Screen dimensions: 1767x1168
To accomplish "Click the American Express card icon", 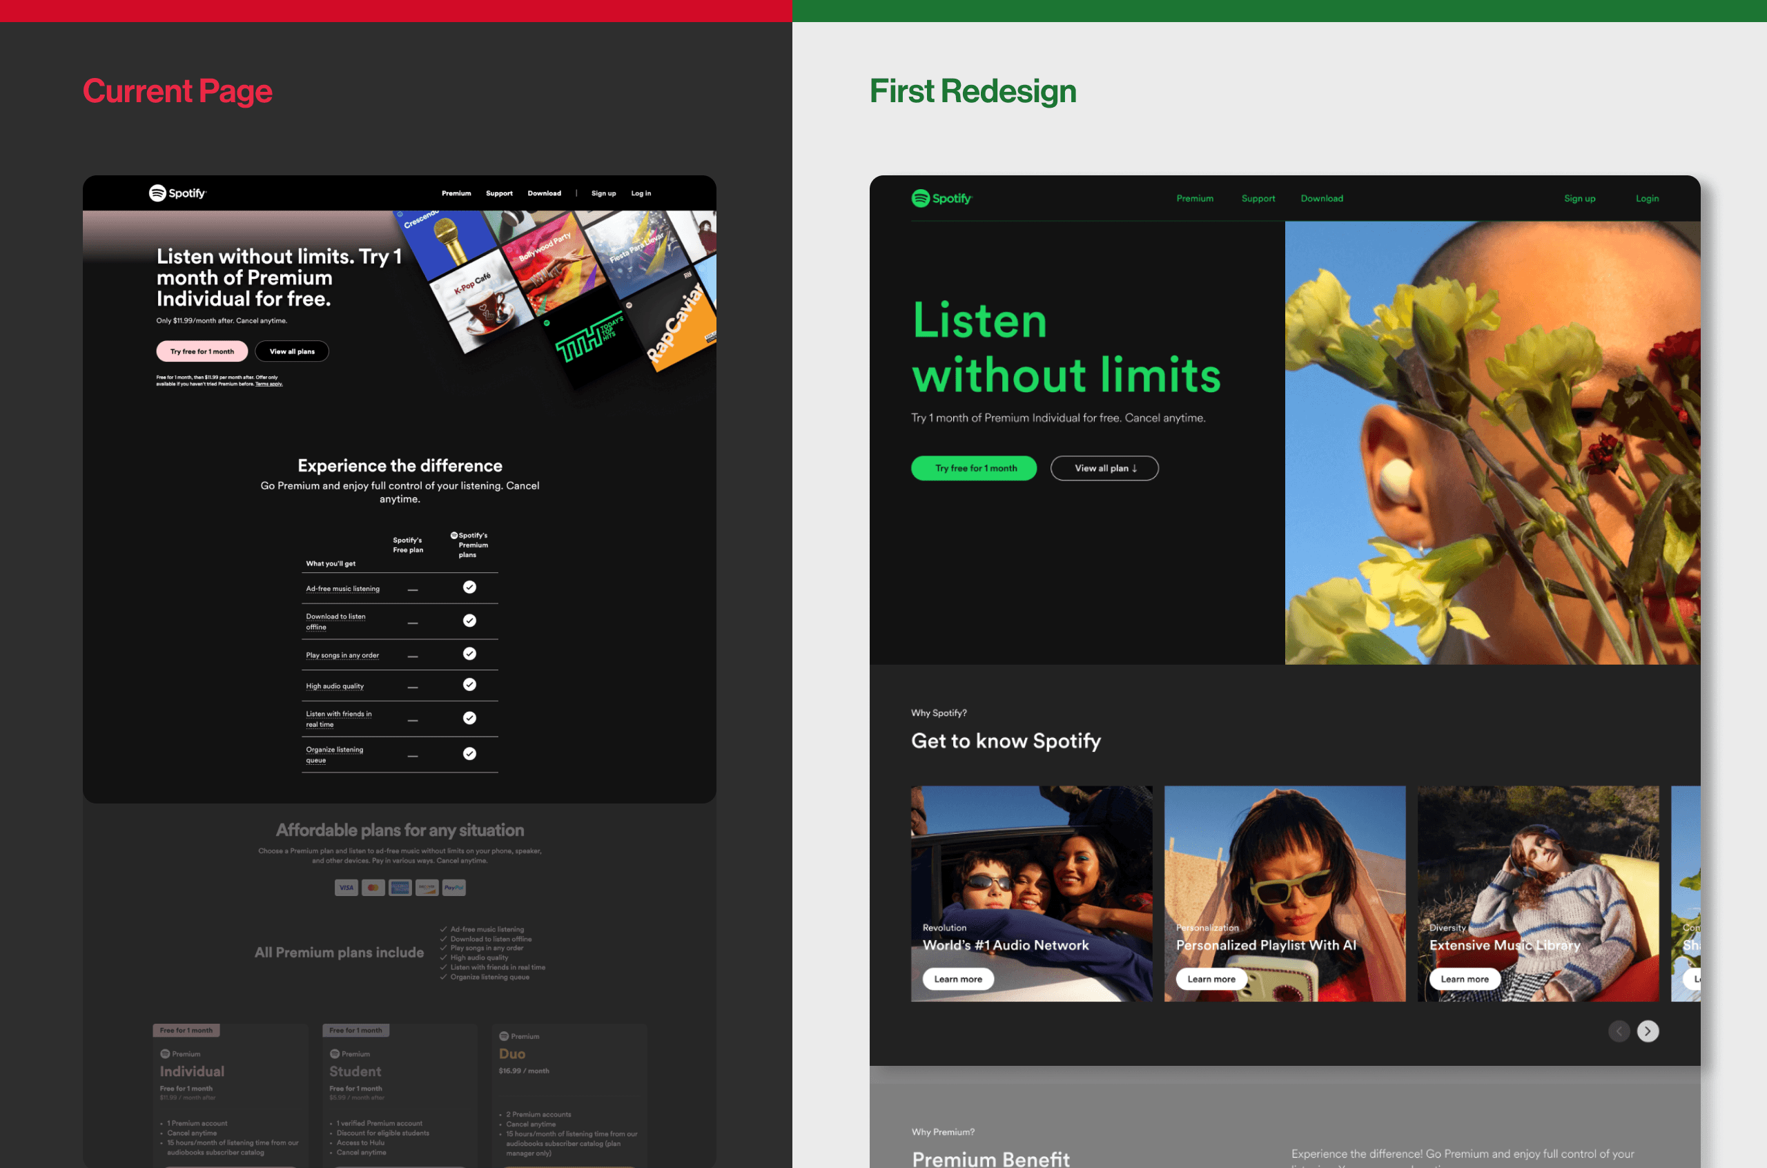I will (400, 887).
